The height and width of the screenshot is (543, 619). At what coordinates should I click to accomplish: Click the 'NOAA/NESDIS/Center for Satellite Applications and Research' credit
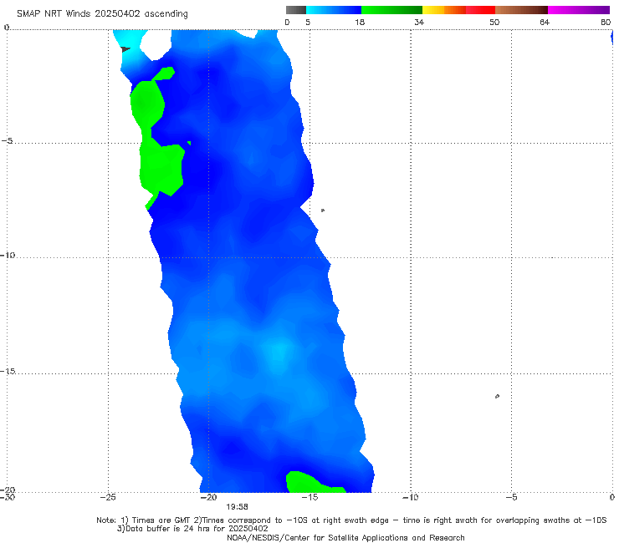[x=345, y=538]
